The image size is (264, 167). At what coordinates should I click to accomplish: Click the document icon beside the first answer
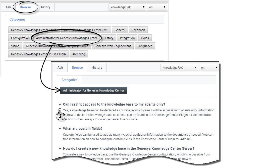60,110
